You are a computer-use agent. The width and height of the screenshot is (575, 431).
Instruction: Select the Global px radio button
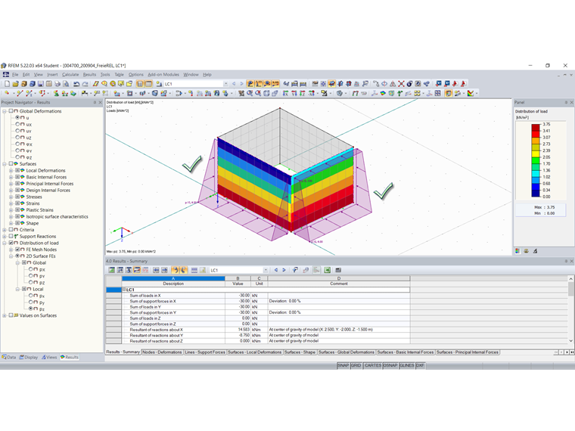(30, 269)
